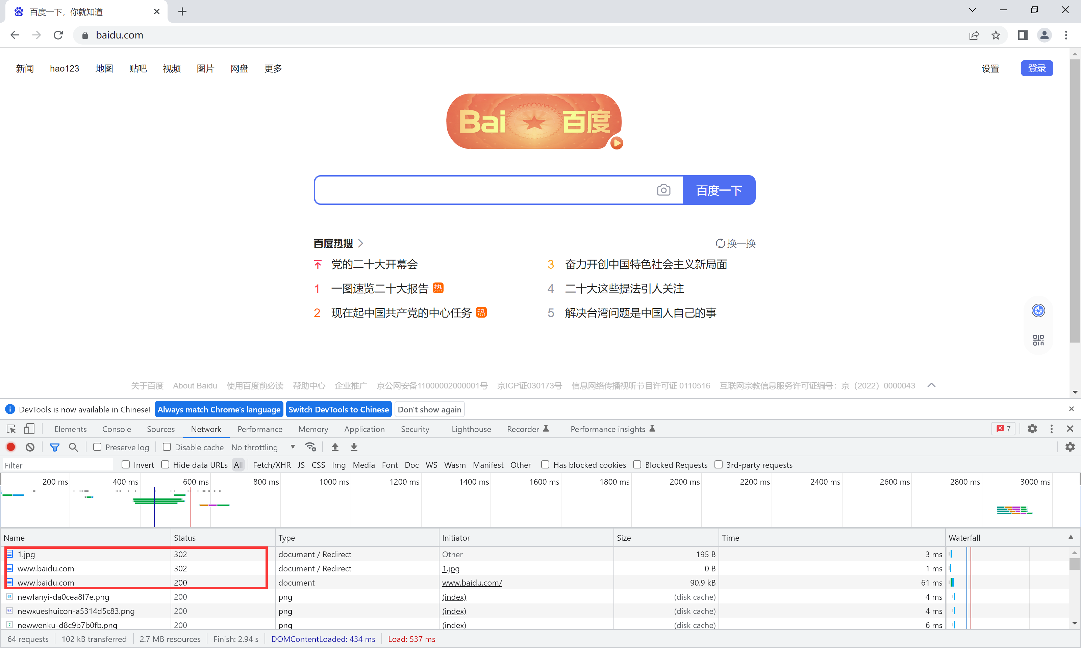Click the camera image search icon
The height and width of the screenshot is (648, 1081).
(663, 190)
